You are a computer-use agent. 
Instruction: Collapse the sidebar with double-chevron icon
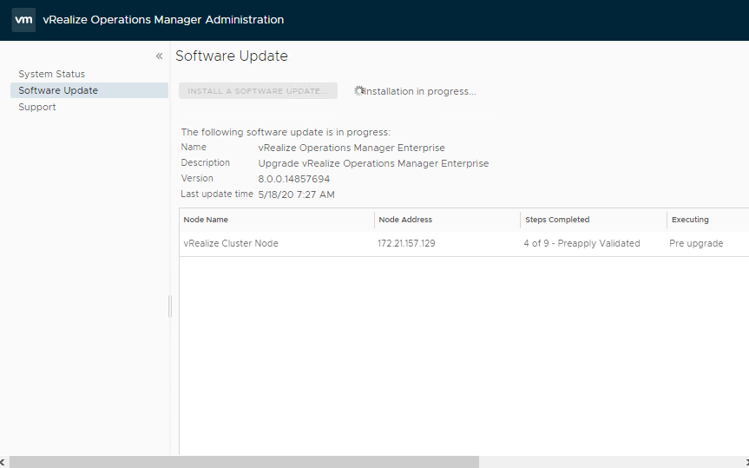(159, 56)
